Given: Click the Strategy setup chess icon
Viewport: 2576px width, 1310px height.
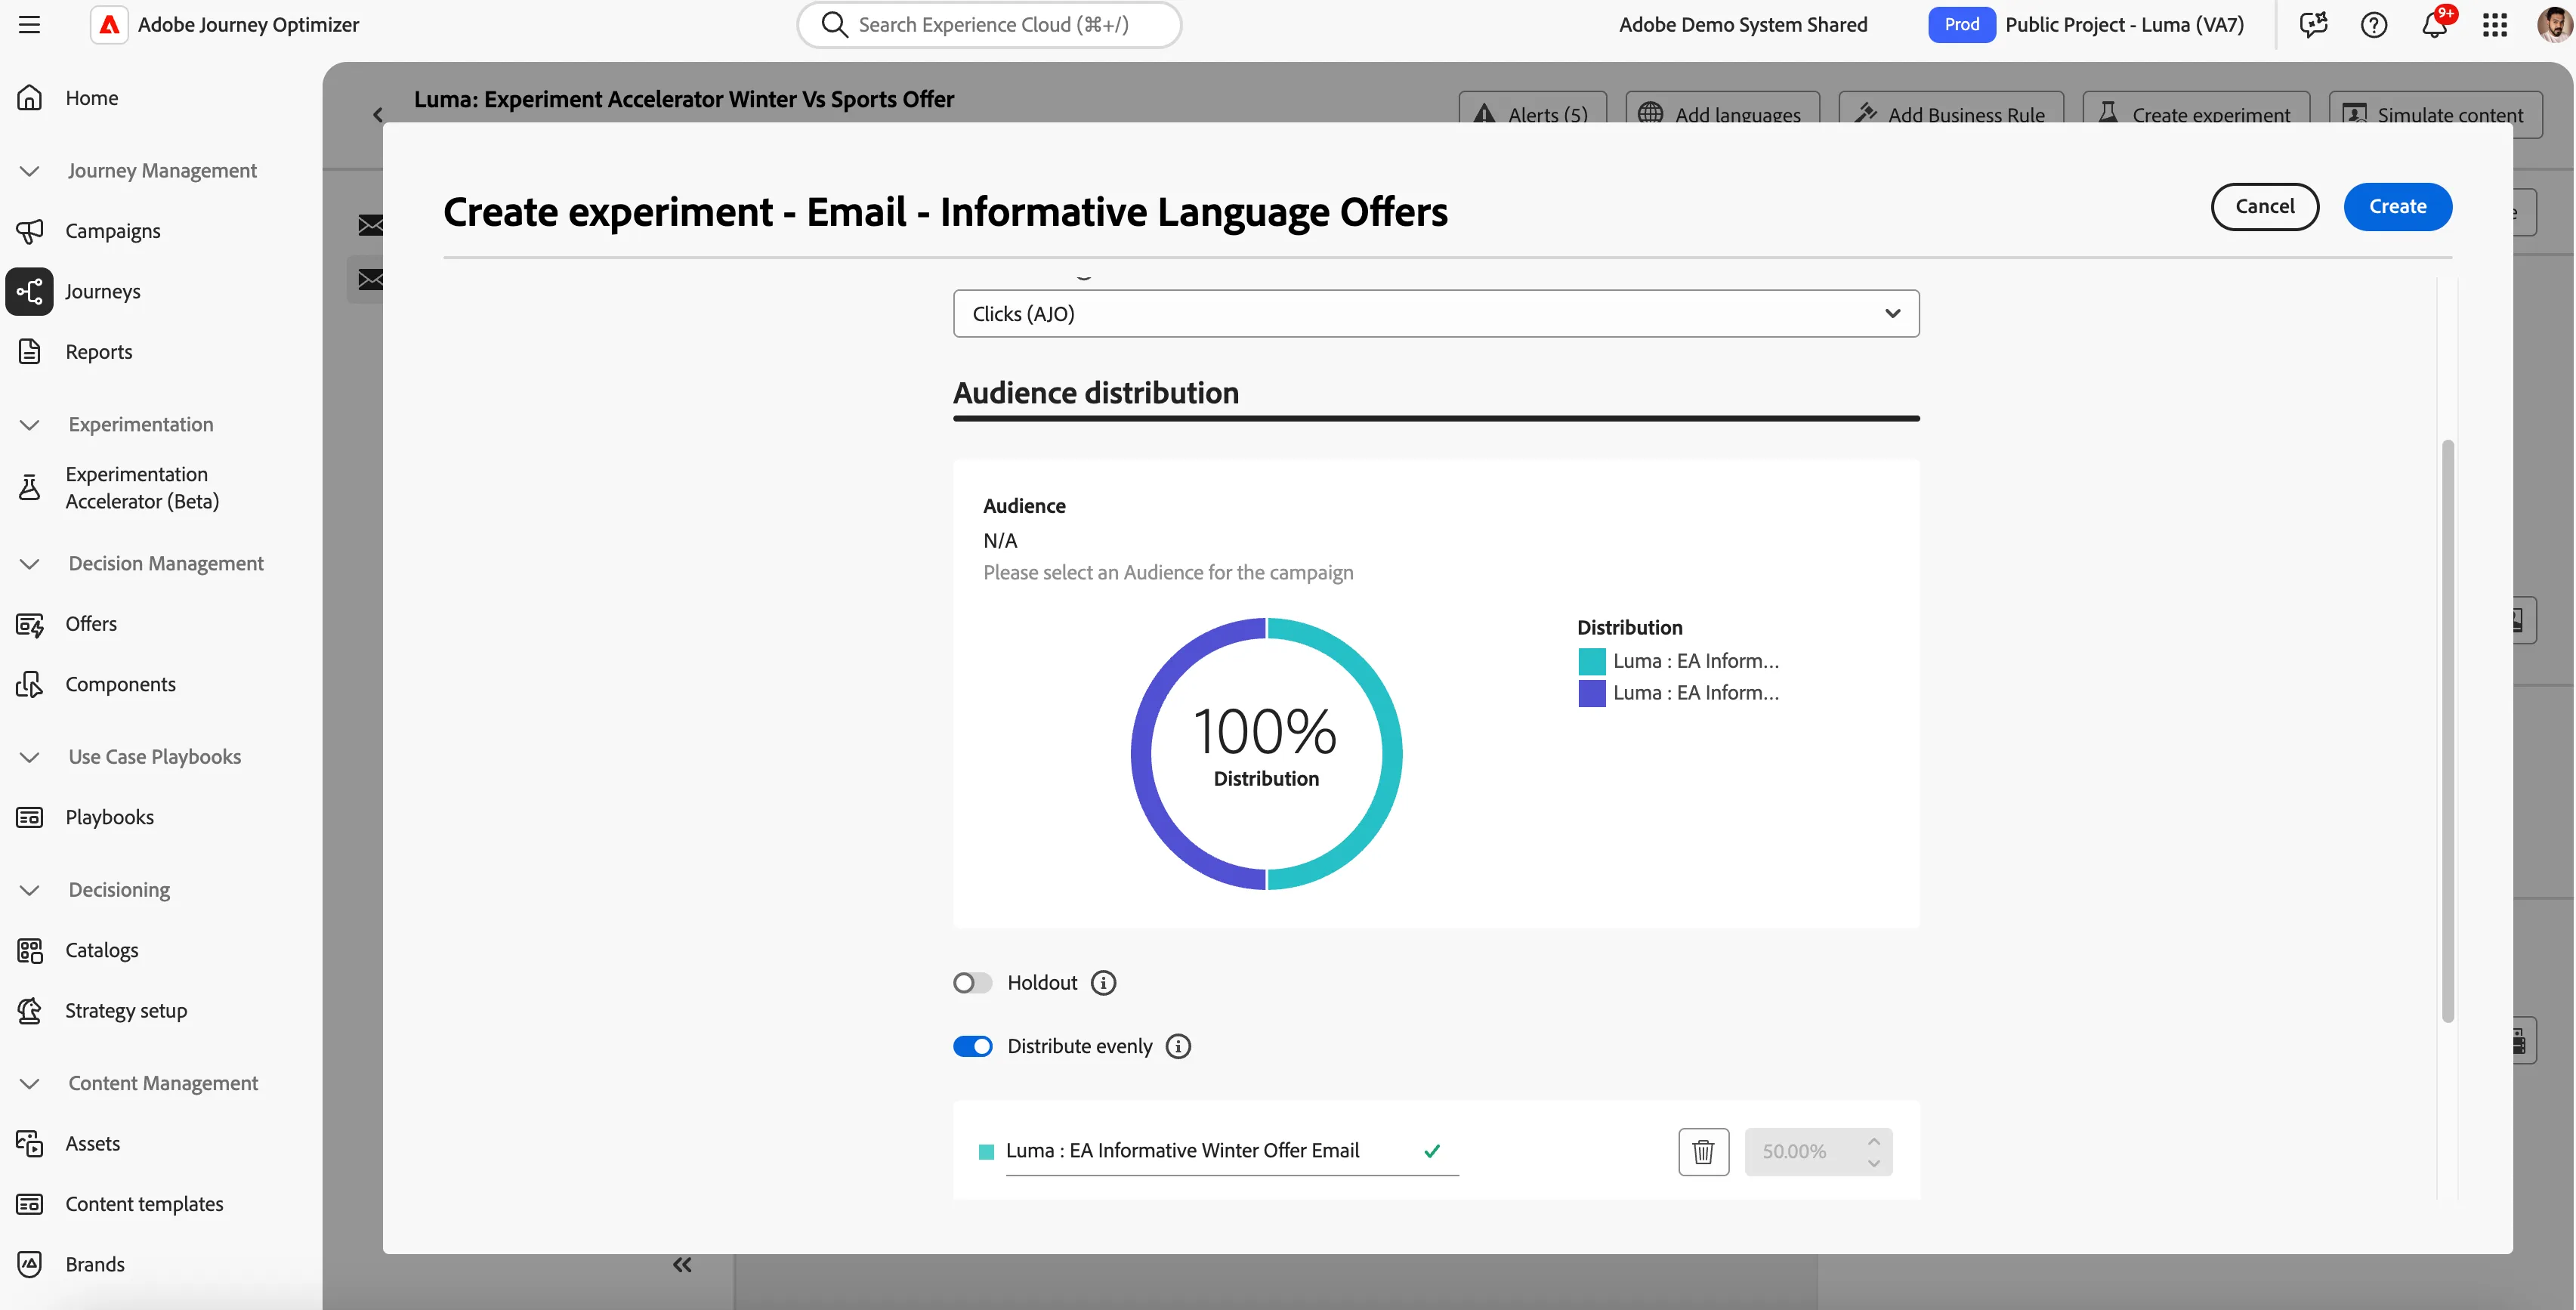Looking at the screenshot, I should [30, 1011].
